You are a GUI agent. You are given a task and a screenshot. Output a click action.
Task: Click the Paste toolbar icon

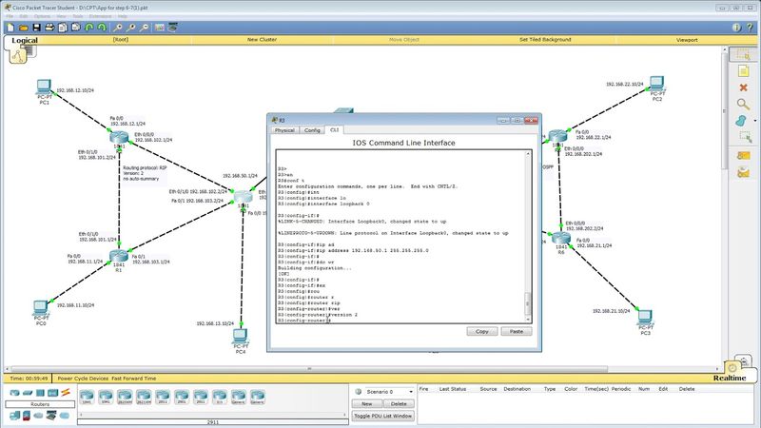(x=76, y=28)
